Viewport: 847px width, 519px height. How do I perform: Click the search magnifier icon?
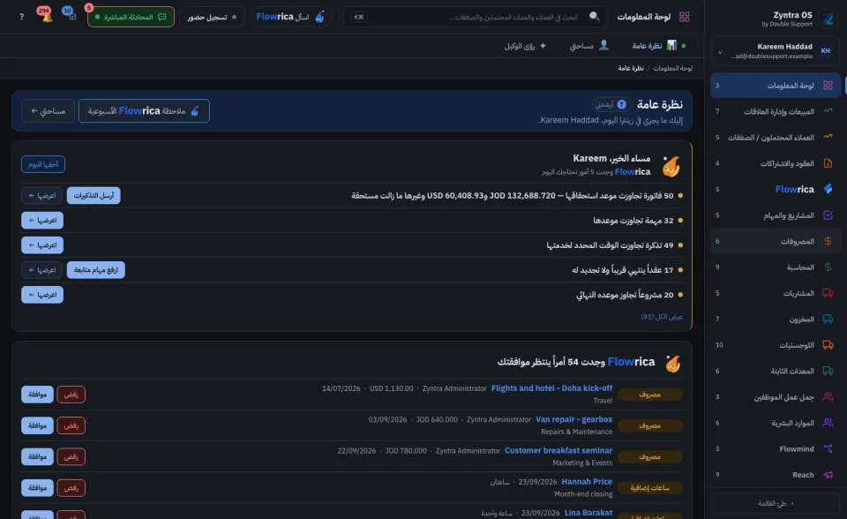coord(594,16)
